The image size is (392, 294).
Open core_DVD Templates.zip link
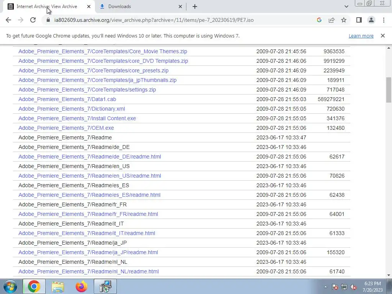click(x=103, y=61)
